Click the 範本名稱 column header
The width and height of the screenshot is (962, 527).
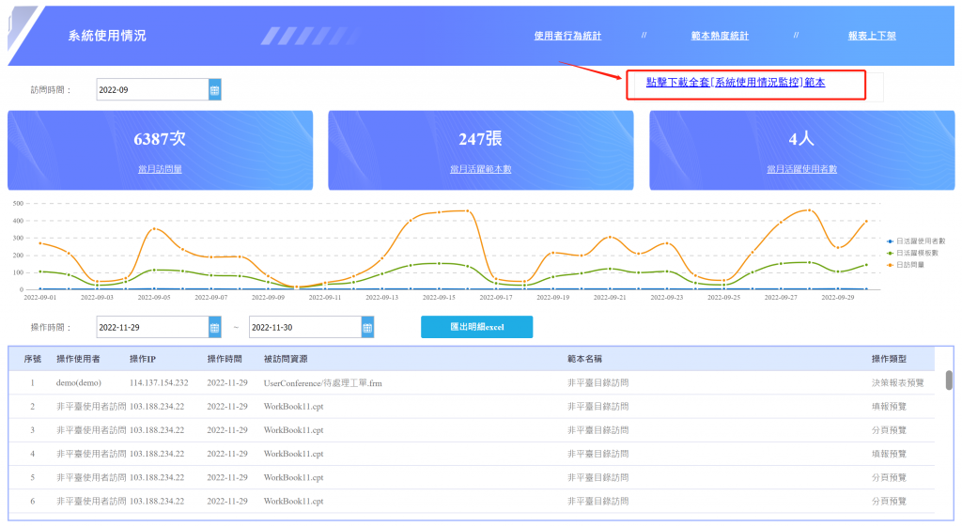[584, 359]
